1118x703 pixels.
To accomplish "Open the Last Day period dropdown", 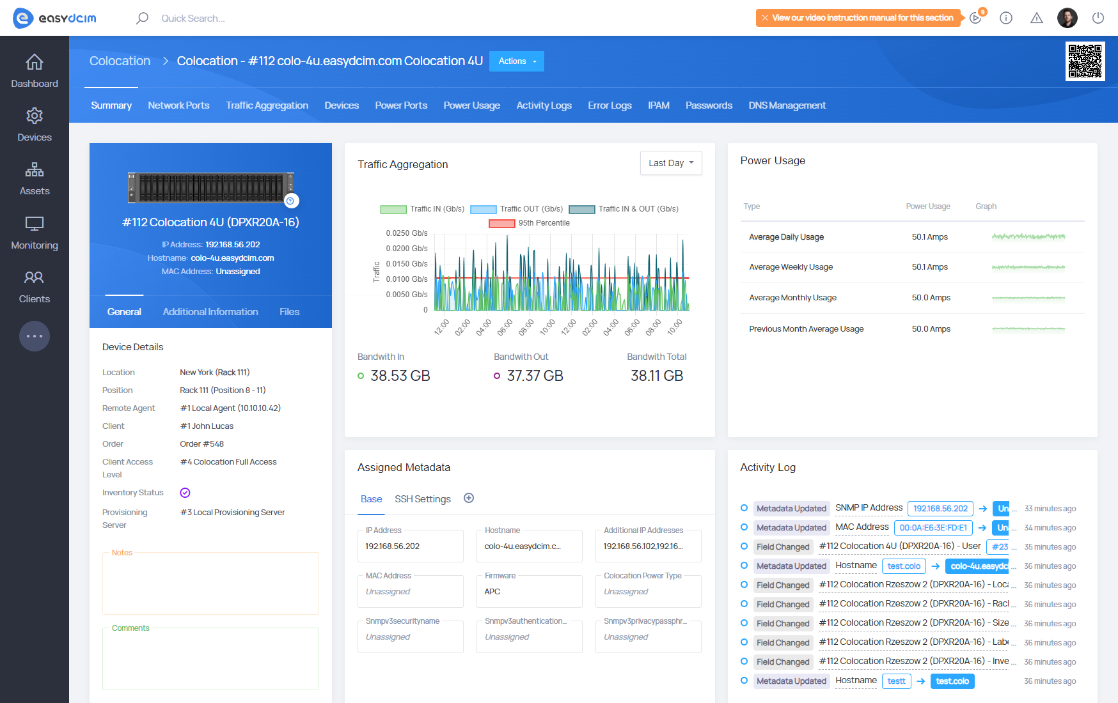I will 670,163.
